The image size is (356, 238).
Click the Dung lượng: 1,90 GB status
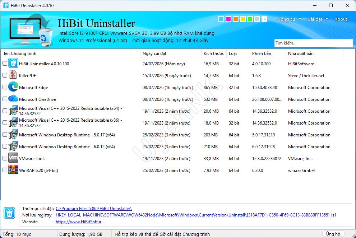click(x=80, y=234)
